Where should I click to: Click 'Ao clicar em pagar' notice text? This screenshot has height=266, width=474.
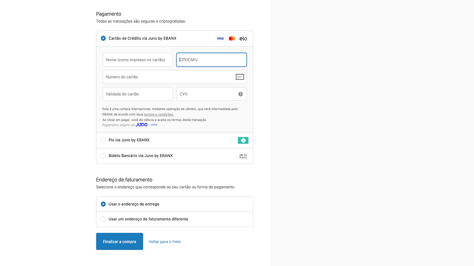coord(155,120)
